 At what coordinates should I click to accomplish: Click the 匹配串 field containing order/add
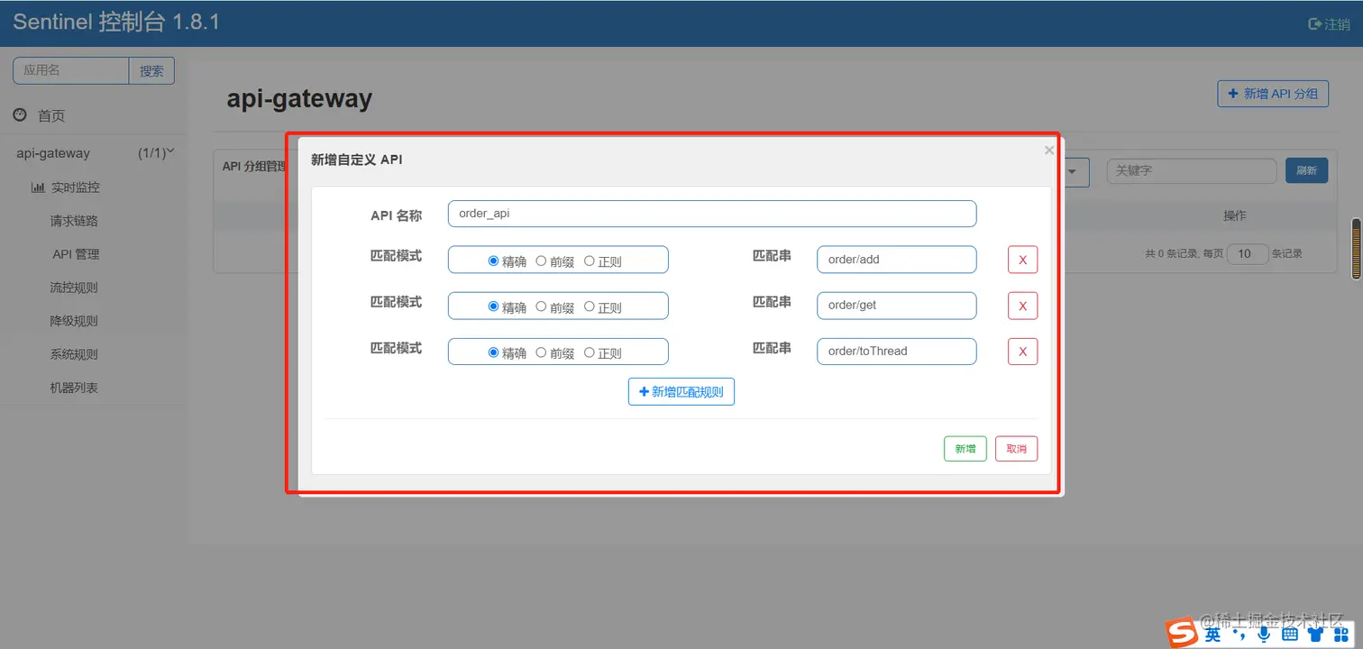[x=897, y=260]
